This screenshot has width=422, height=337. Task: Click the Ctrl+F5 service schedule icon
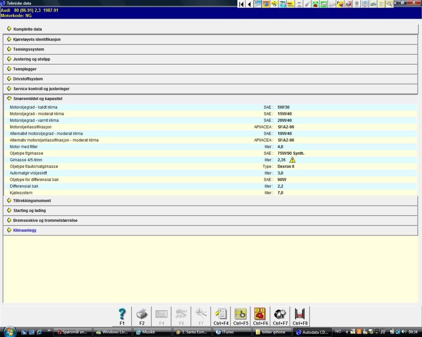pyautogui.click(x=241, y=316)
